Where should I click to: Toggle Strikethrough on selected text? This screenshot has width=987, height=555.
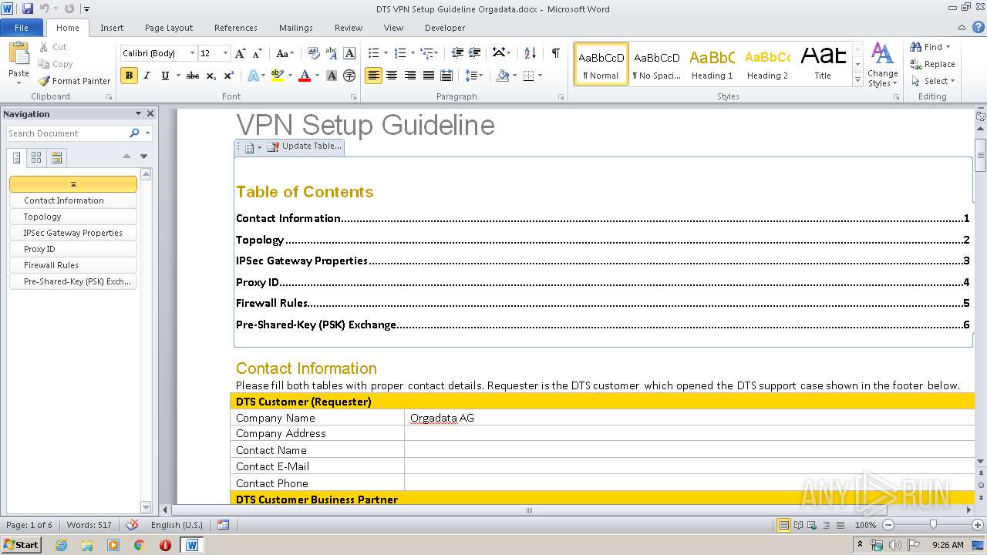(x=193, y=76)
